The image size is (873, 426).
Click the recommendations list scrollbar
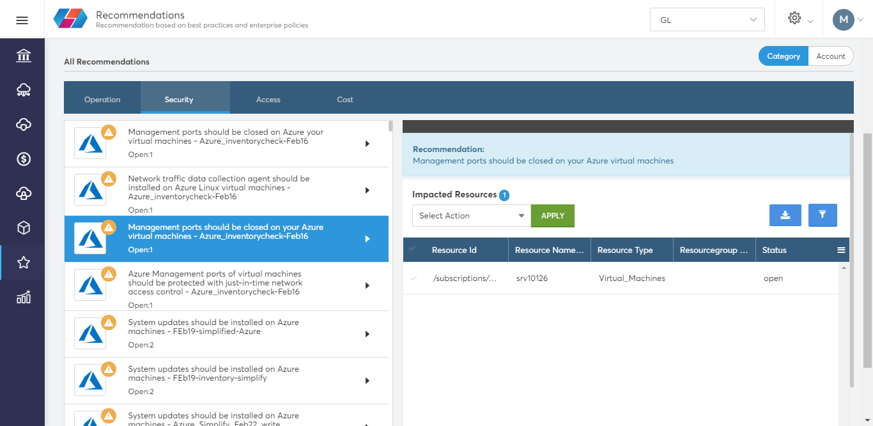[x=390, y=126]
